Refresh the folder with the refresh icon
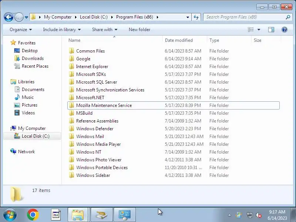This screenshot has height=222, width=296. [196, 17]
